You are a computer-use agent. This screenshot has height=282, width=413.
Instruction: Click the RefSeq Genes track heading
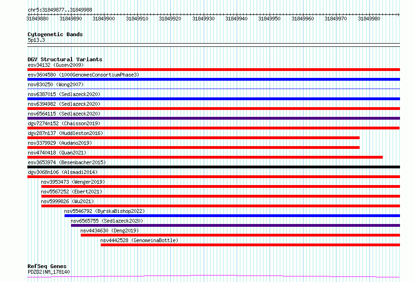tap(47, 266)
